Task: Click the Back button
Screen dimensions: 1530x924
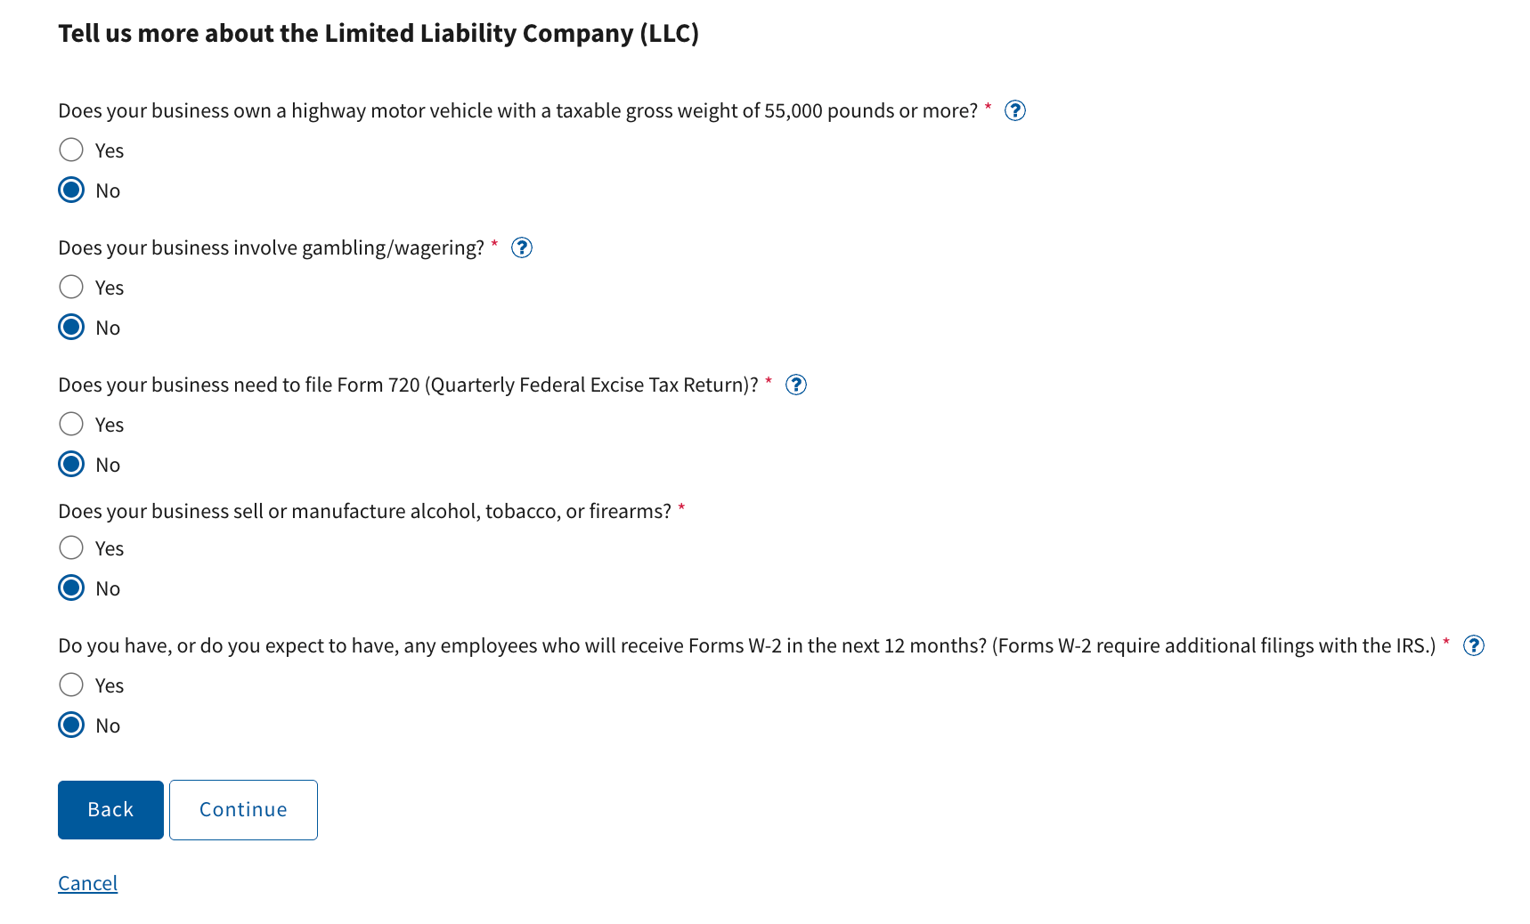Action: pyautogui.click(x=110, y=809)
